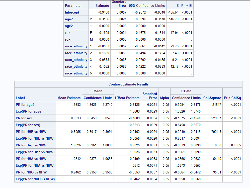Click the PR for NHA vs NHW label

click(31, 159)
